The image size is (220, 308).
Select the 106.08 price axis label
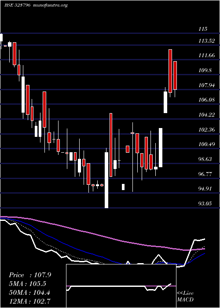pyautogui.click(x=207, y=100)
